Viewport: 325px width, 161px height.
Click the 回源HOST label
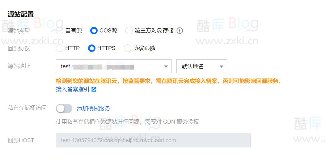pos(21,140)
